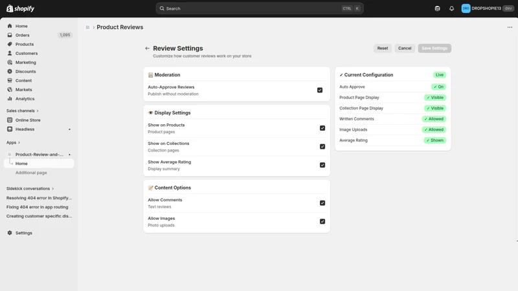The image size is (518, 291).
Task: Click the Shopify logo
Action: point(21,8)
